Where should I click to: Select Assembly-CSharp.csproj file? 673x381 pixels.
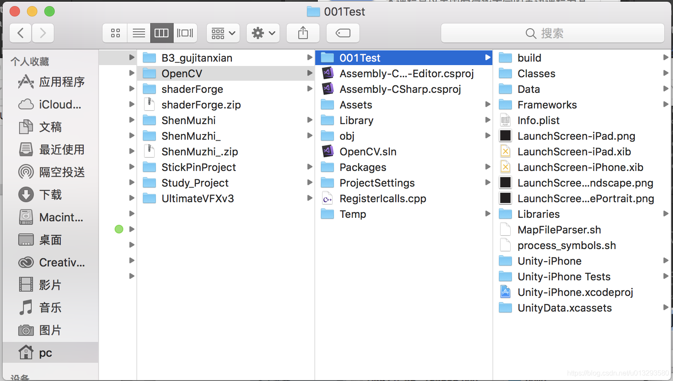tap(404, 89)
